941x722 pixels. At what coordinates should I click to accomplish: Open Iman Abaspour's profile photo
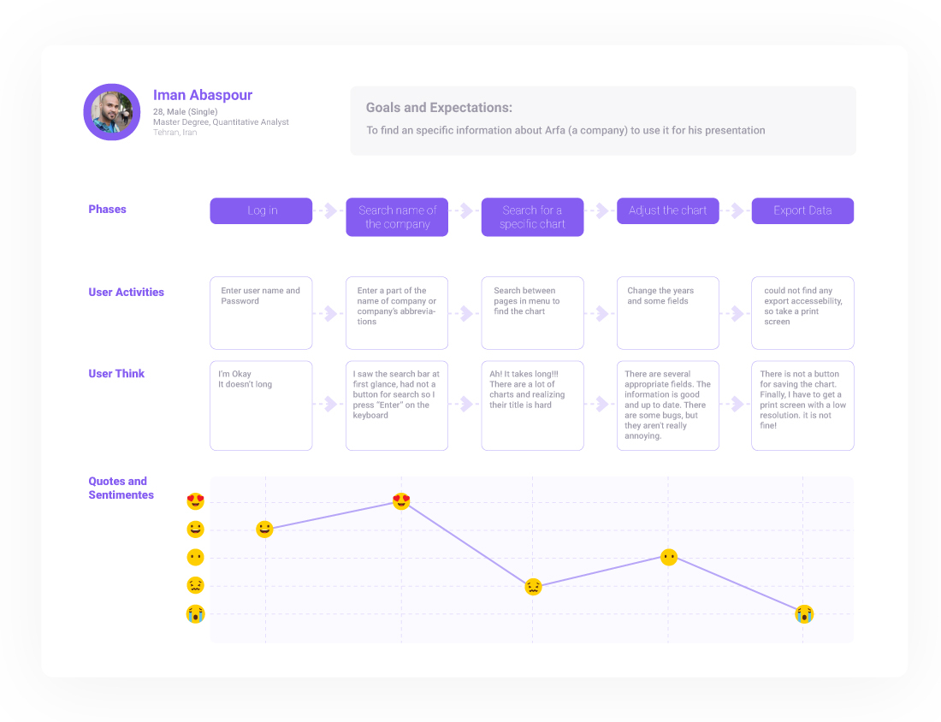click(112, 112)
